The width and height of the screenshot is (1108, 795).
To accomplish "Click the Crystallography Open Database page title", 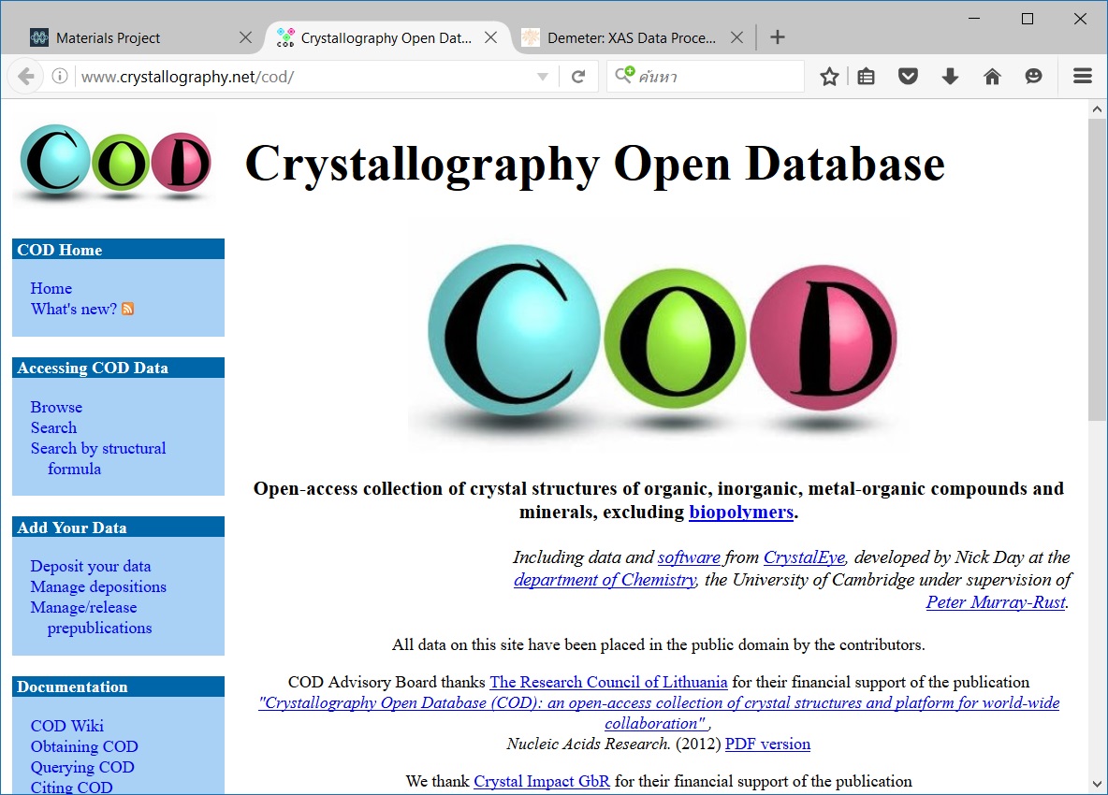I will point(595,165).
